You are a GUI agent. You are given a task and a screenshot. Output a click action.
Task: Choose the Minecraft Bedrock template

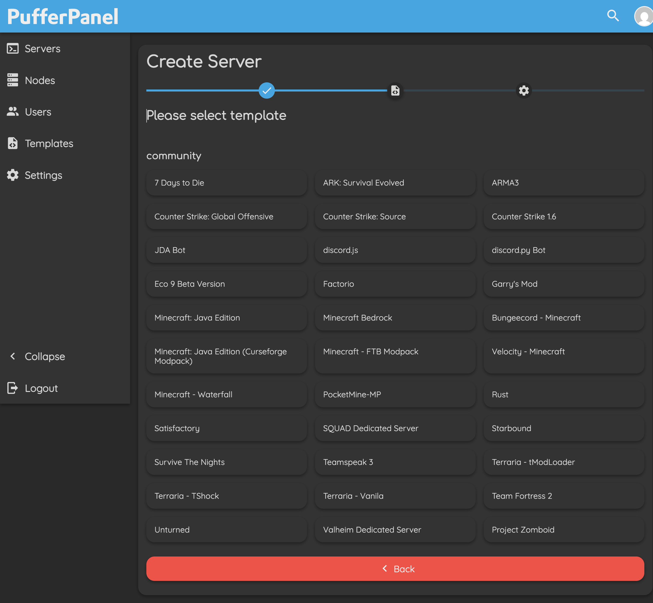point(395,318)
